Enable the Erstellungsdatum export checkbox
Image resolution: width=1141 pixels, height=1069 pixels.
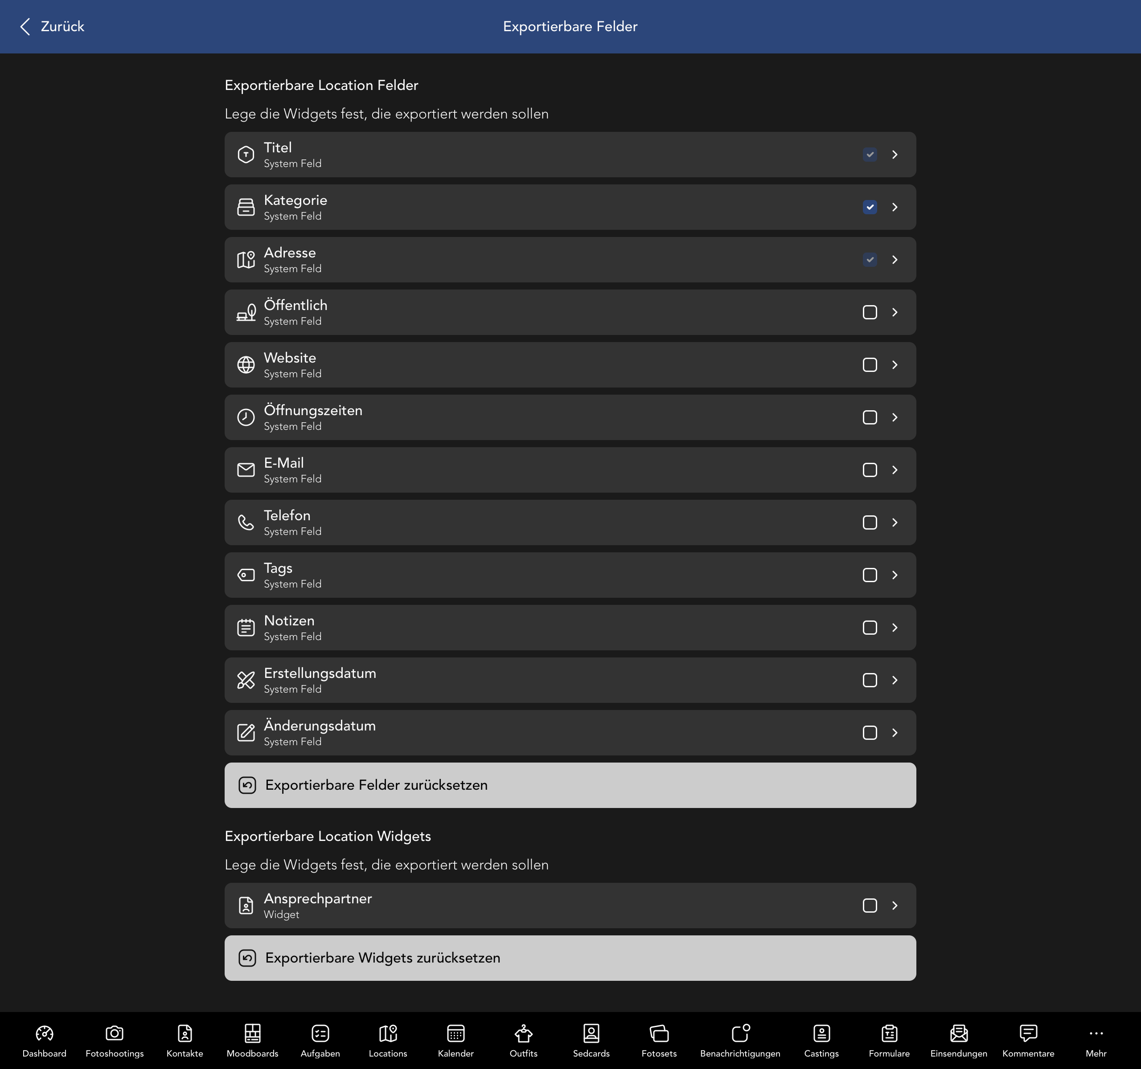pos(870,680)
